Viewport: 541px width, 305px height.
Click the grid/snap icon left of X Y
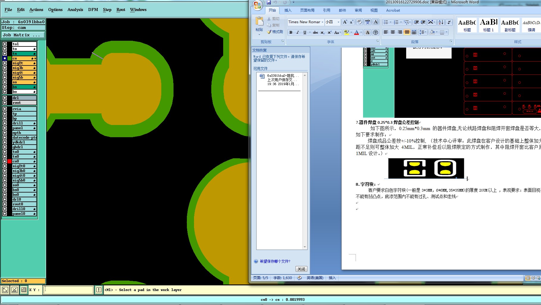[x=24, y=290]
